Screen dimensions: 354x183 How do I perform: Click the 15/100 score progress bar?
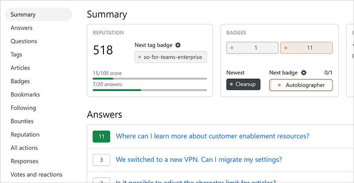coord(150,78)
